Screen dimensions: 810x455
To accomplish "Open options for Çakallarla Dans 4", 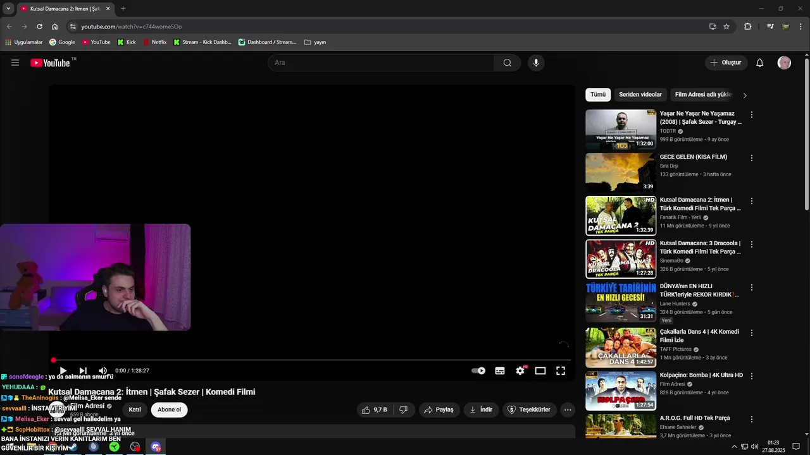I will 752,332.
